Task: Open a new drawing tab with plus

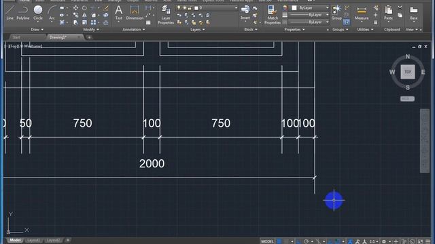Action: coord(89,37)
